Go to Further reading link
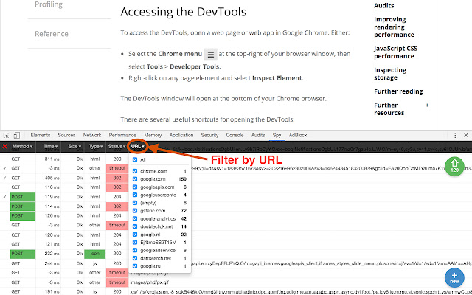Viewport: 472px width, 295px height. tap(398, 91)
